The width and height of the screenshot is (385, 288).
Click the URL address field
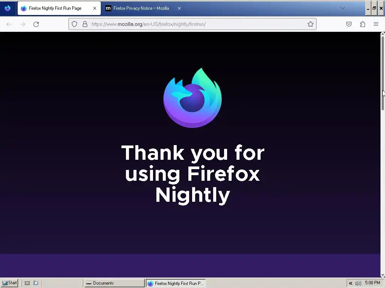pyautogui.click(x=192, y=24)
